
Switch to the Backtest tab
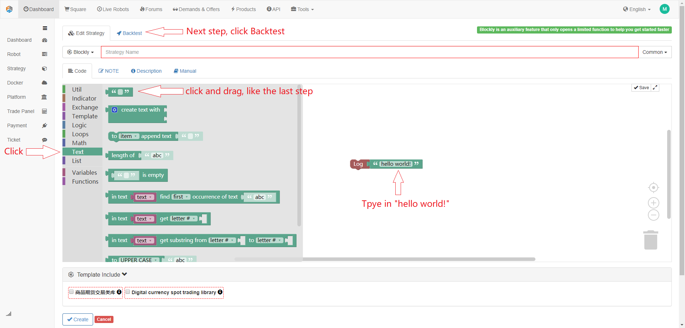coord(129,33)
